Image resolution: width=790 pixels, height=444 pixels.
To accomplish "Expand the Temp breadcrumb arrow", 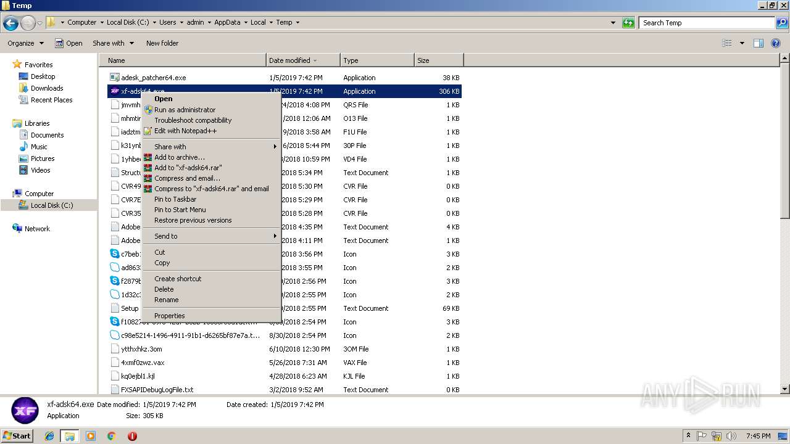I will [297, 23].
